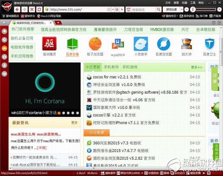Viewport: 223px width, 176px height.
Task: Select 电脑软件推荐 category
Action: [x=22, y=47]
